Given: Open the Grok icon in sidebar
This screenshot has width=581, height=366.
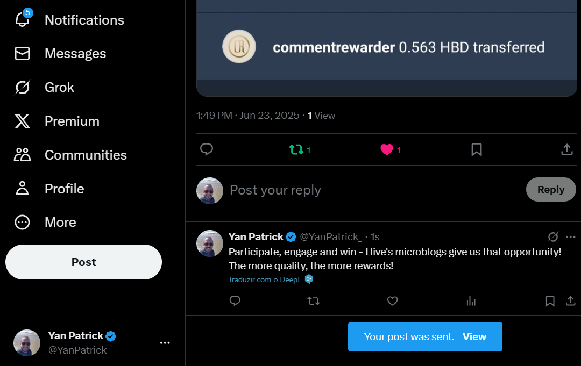Looking at the screenshot, I should pos(22,88).
